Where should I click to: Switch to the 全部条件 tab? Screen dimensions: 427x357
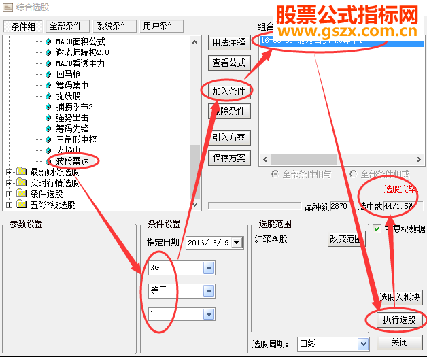tap(67, 27)
